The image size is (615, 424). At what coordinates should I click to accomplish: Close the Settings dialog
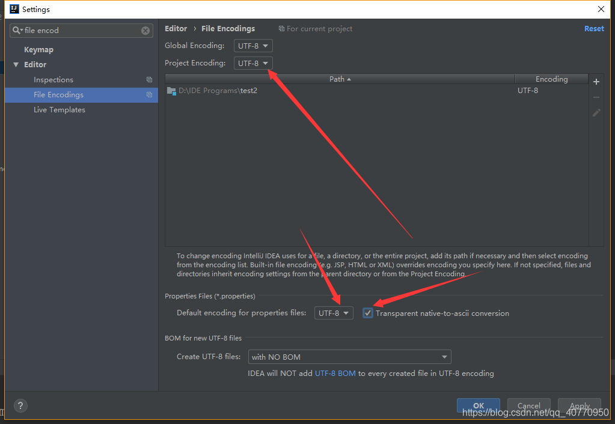point(601,9)
